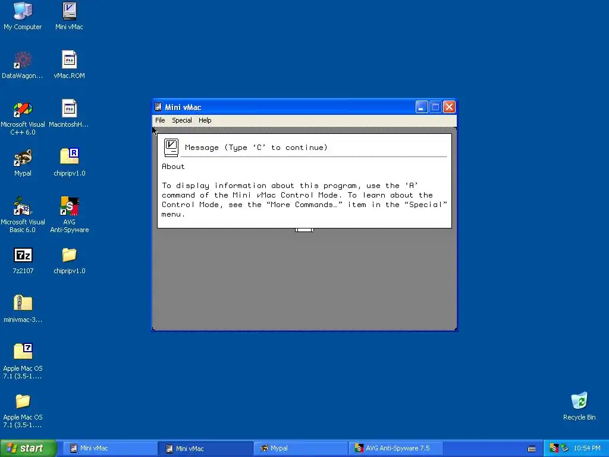
Task: Open the File menu in Mini vMac
Action: pyautogui.click(x=160, y=120)
